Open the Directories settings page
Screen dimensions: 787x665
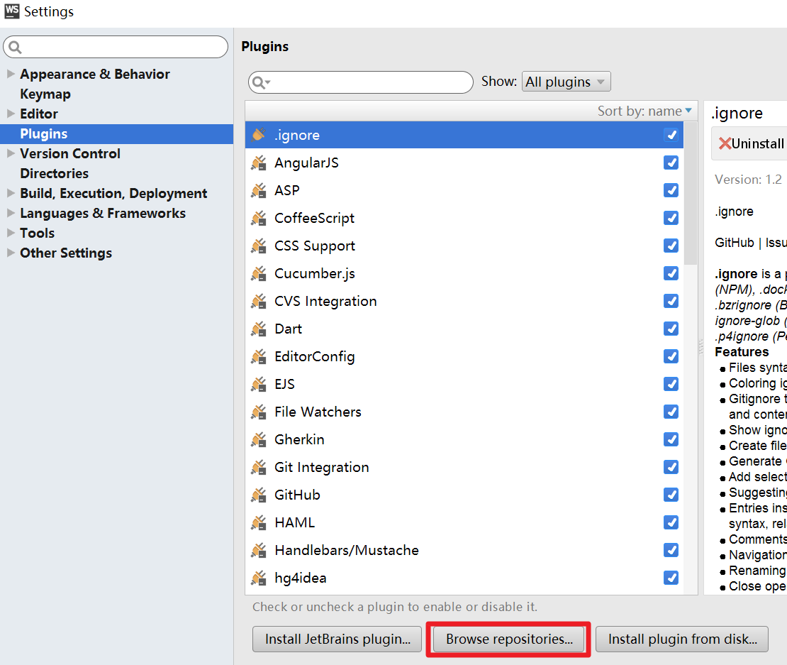click(54, 173)
